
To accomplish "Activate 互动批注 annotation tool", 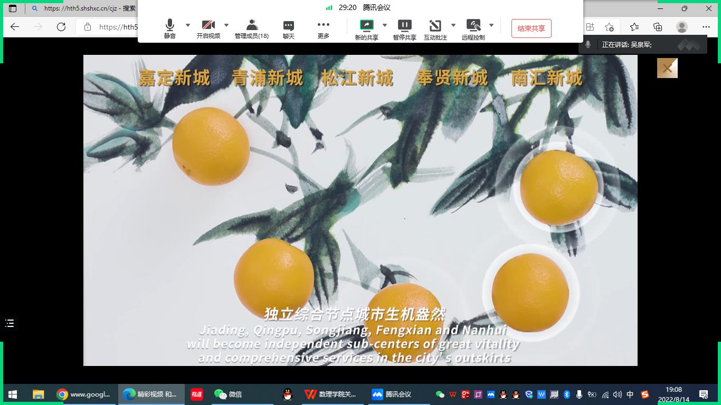I will (x=435, y=29).
